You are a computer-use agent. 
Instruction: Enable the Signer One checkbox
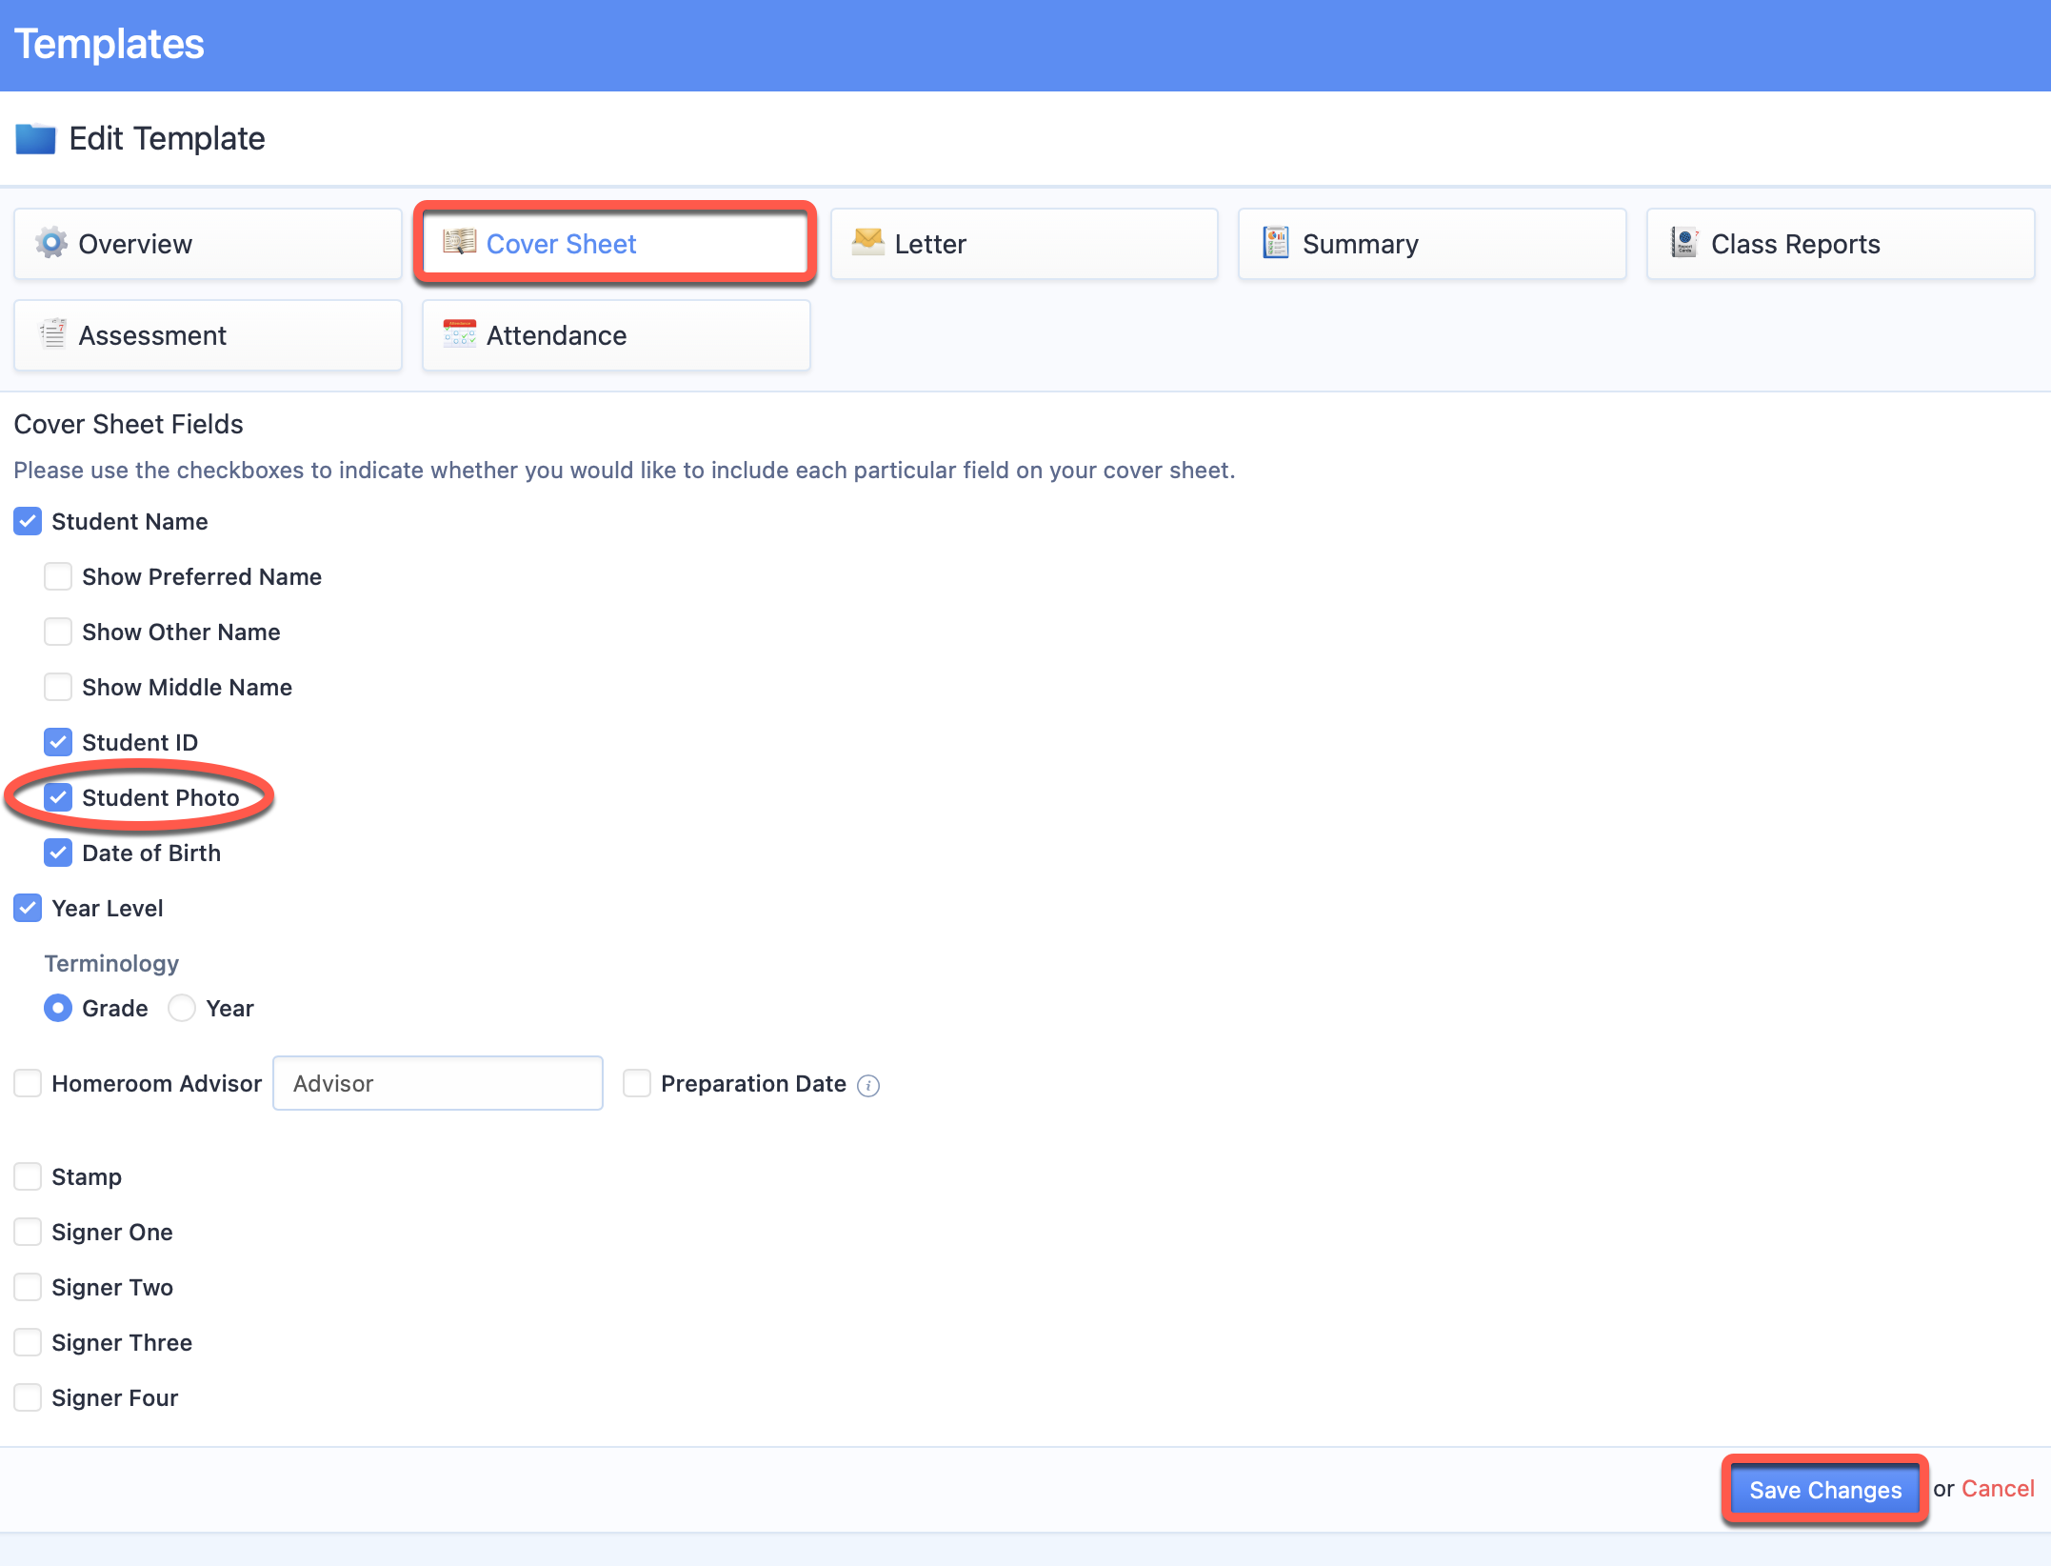pyautogui.click(x=28, y=1232)
